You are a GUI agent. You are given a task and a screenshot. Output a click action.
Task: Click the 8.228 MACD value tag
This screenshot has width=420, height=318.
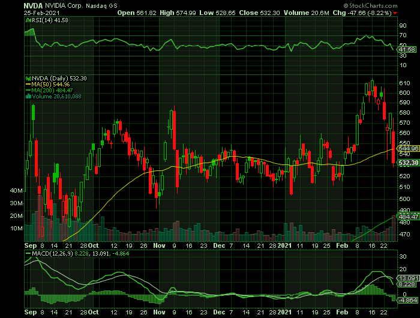point(407,284)
